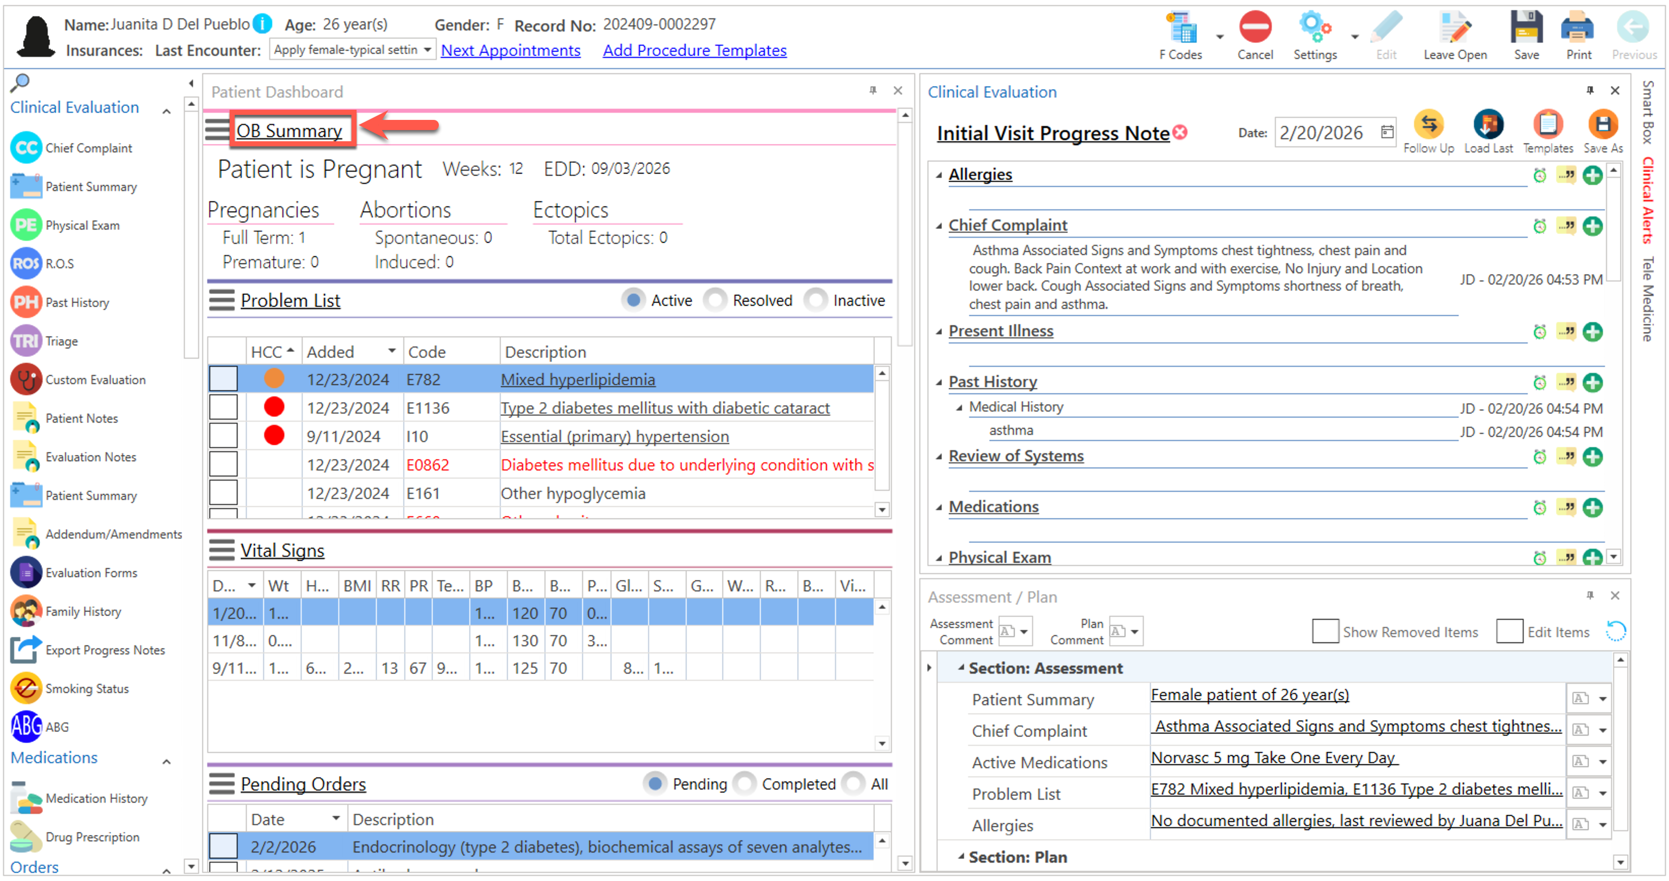Screen dimensions: 1669x881
Task: Collapse the Chief Complaint section
Action: 939,226
